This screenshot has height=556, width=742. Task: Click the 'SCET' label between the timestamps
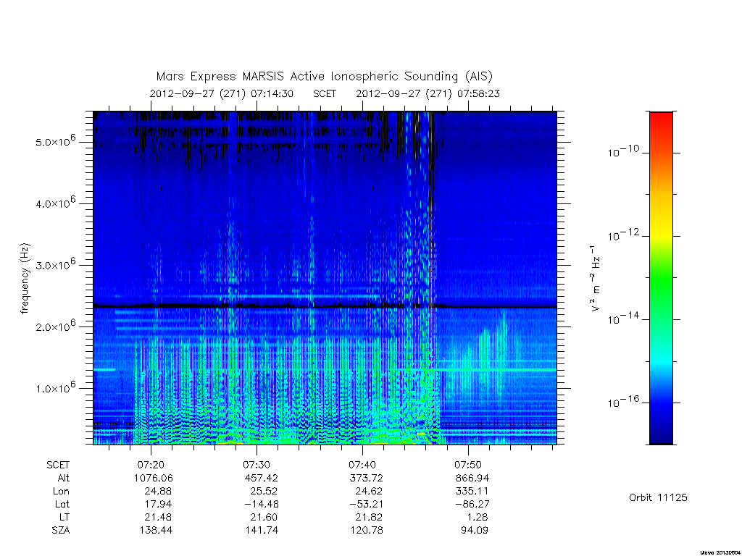tap(325, 93)
